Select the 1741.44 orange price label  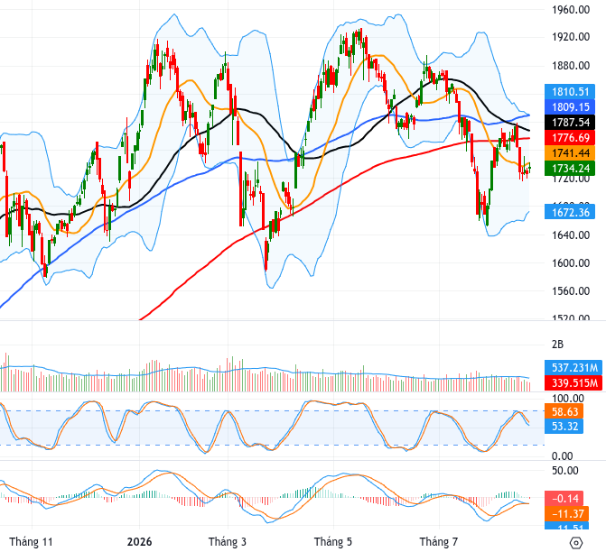point(570,153)
